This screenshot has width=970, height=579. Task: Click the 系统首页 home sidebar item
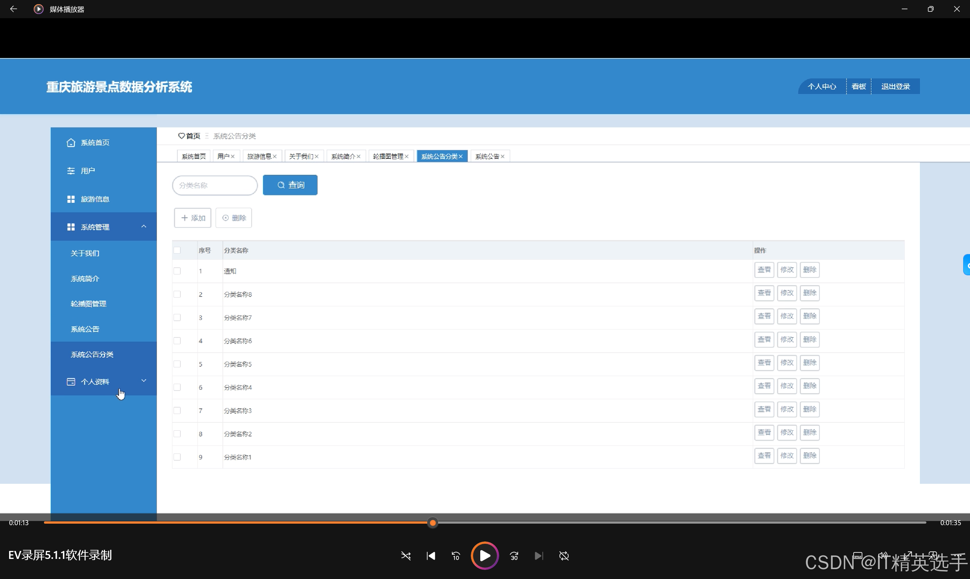(95, 143)
